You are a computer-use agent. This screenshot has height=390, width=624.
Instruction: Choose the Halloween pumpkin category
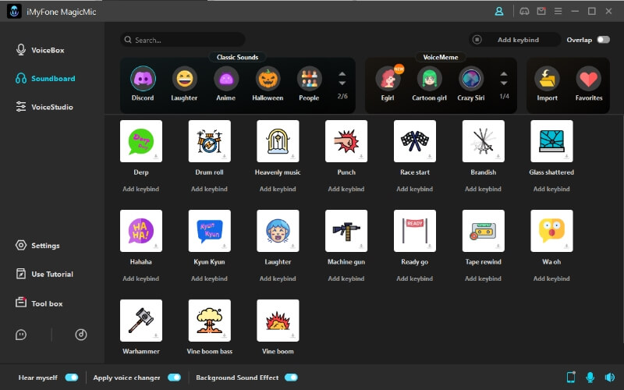(268, 79)
